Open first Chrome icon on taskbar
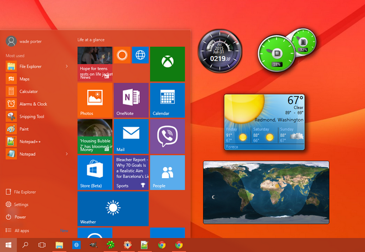 (162, 245)
